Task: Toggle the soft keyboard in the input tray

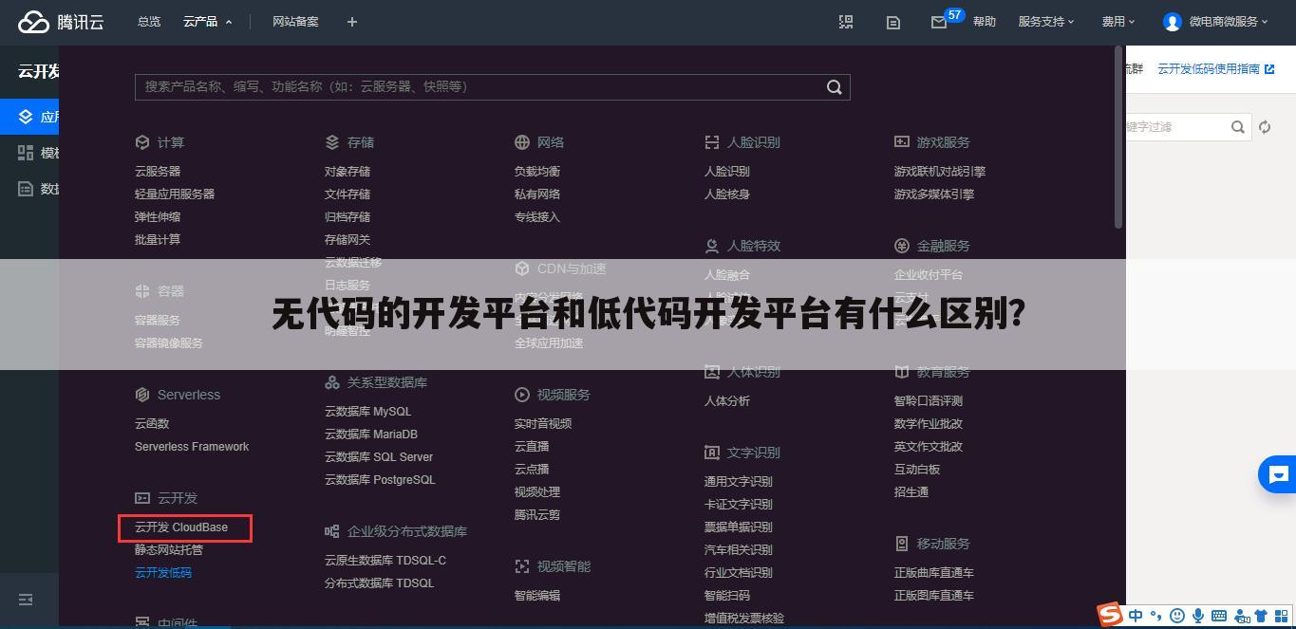Action: coord(1218,617)
